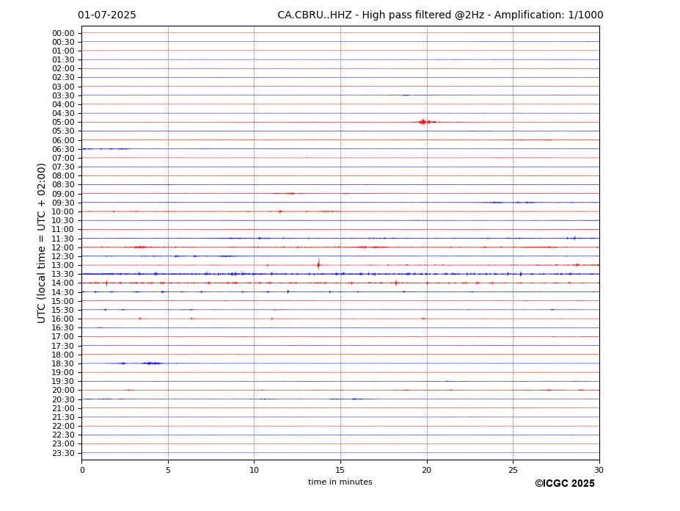Select the 01:30 row label

[63, 60]
